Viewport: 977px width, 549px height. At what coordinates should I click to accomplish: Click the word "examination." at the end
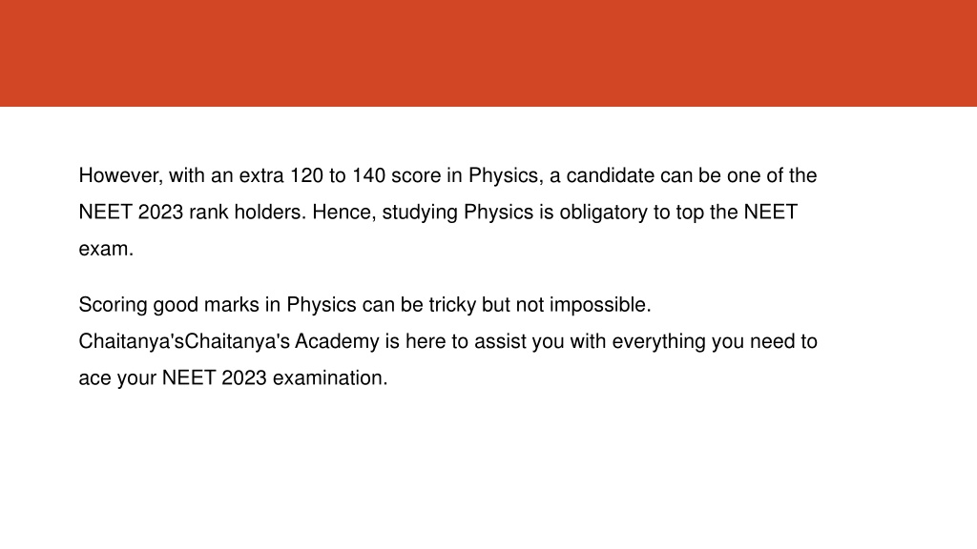pos(330,377)
